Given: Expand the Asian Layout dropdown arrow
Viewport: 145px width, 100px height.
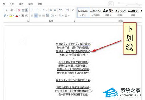Looking at the screenshot, I should click(63, 10).
